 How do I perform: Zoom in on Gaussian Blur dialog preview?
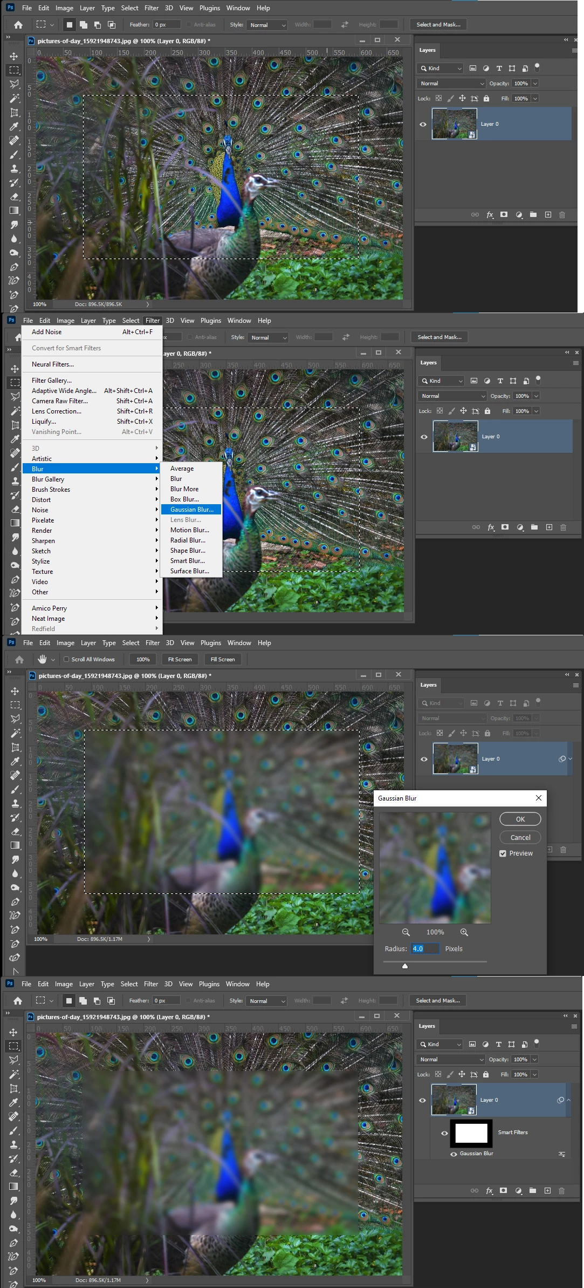click(x=464, y=932)
